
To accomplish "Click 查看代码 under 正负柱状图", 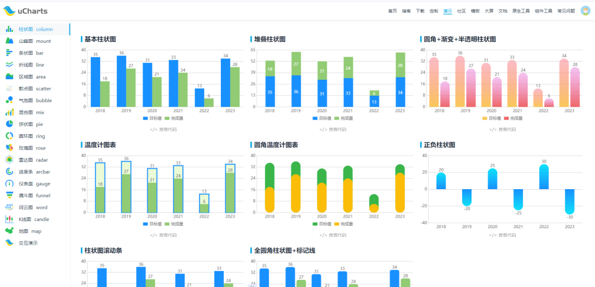I will click(503, 235).
